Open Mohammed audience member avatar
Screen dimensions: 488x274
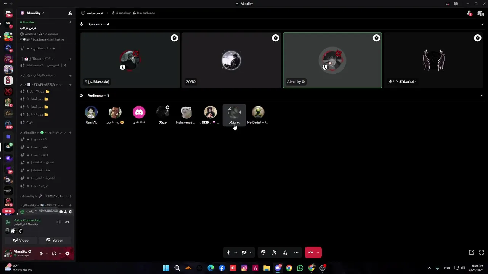tap(186, 112)
